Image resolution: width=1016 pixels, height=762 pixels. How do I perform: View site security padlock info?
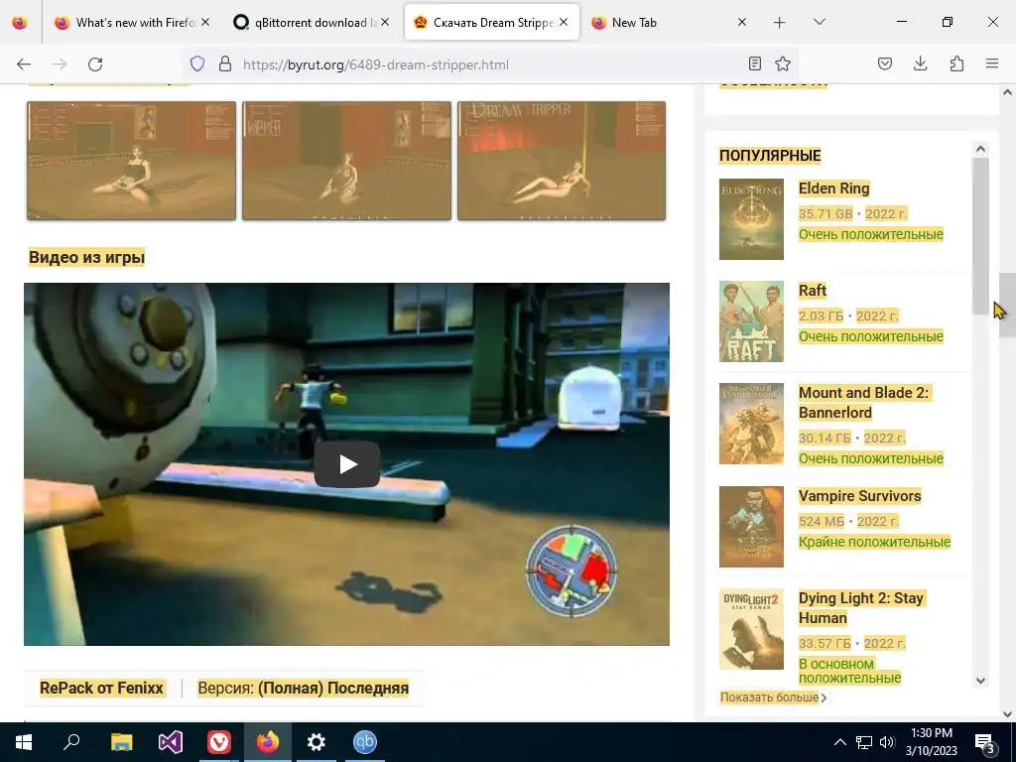[225, 64]
